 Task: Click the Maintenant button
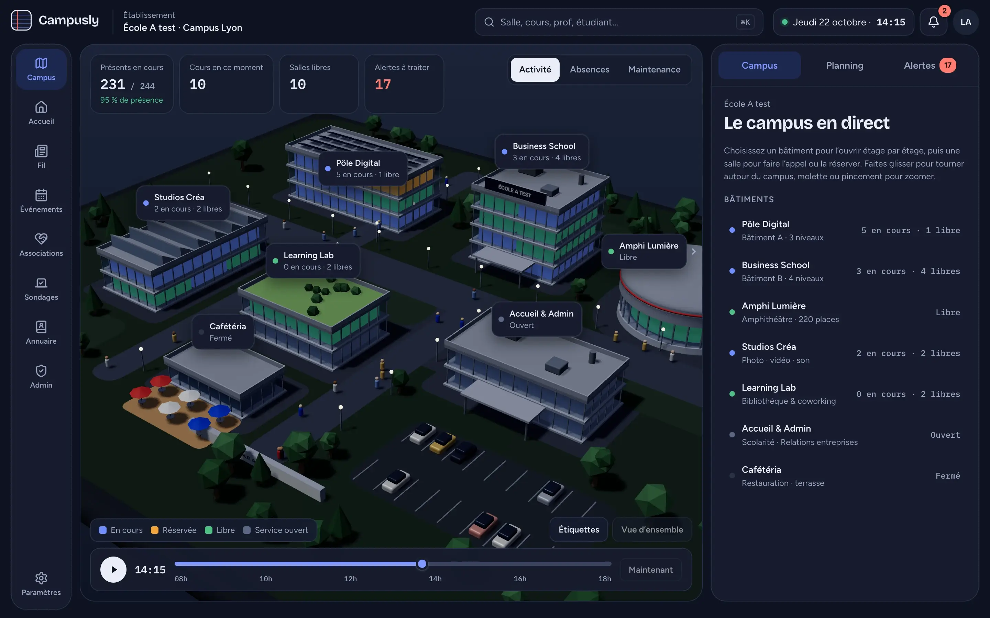click(x=650, y=569)
